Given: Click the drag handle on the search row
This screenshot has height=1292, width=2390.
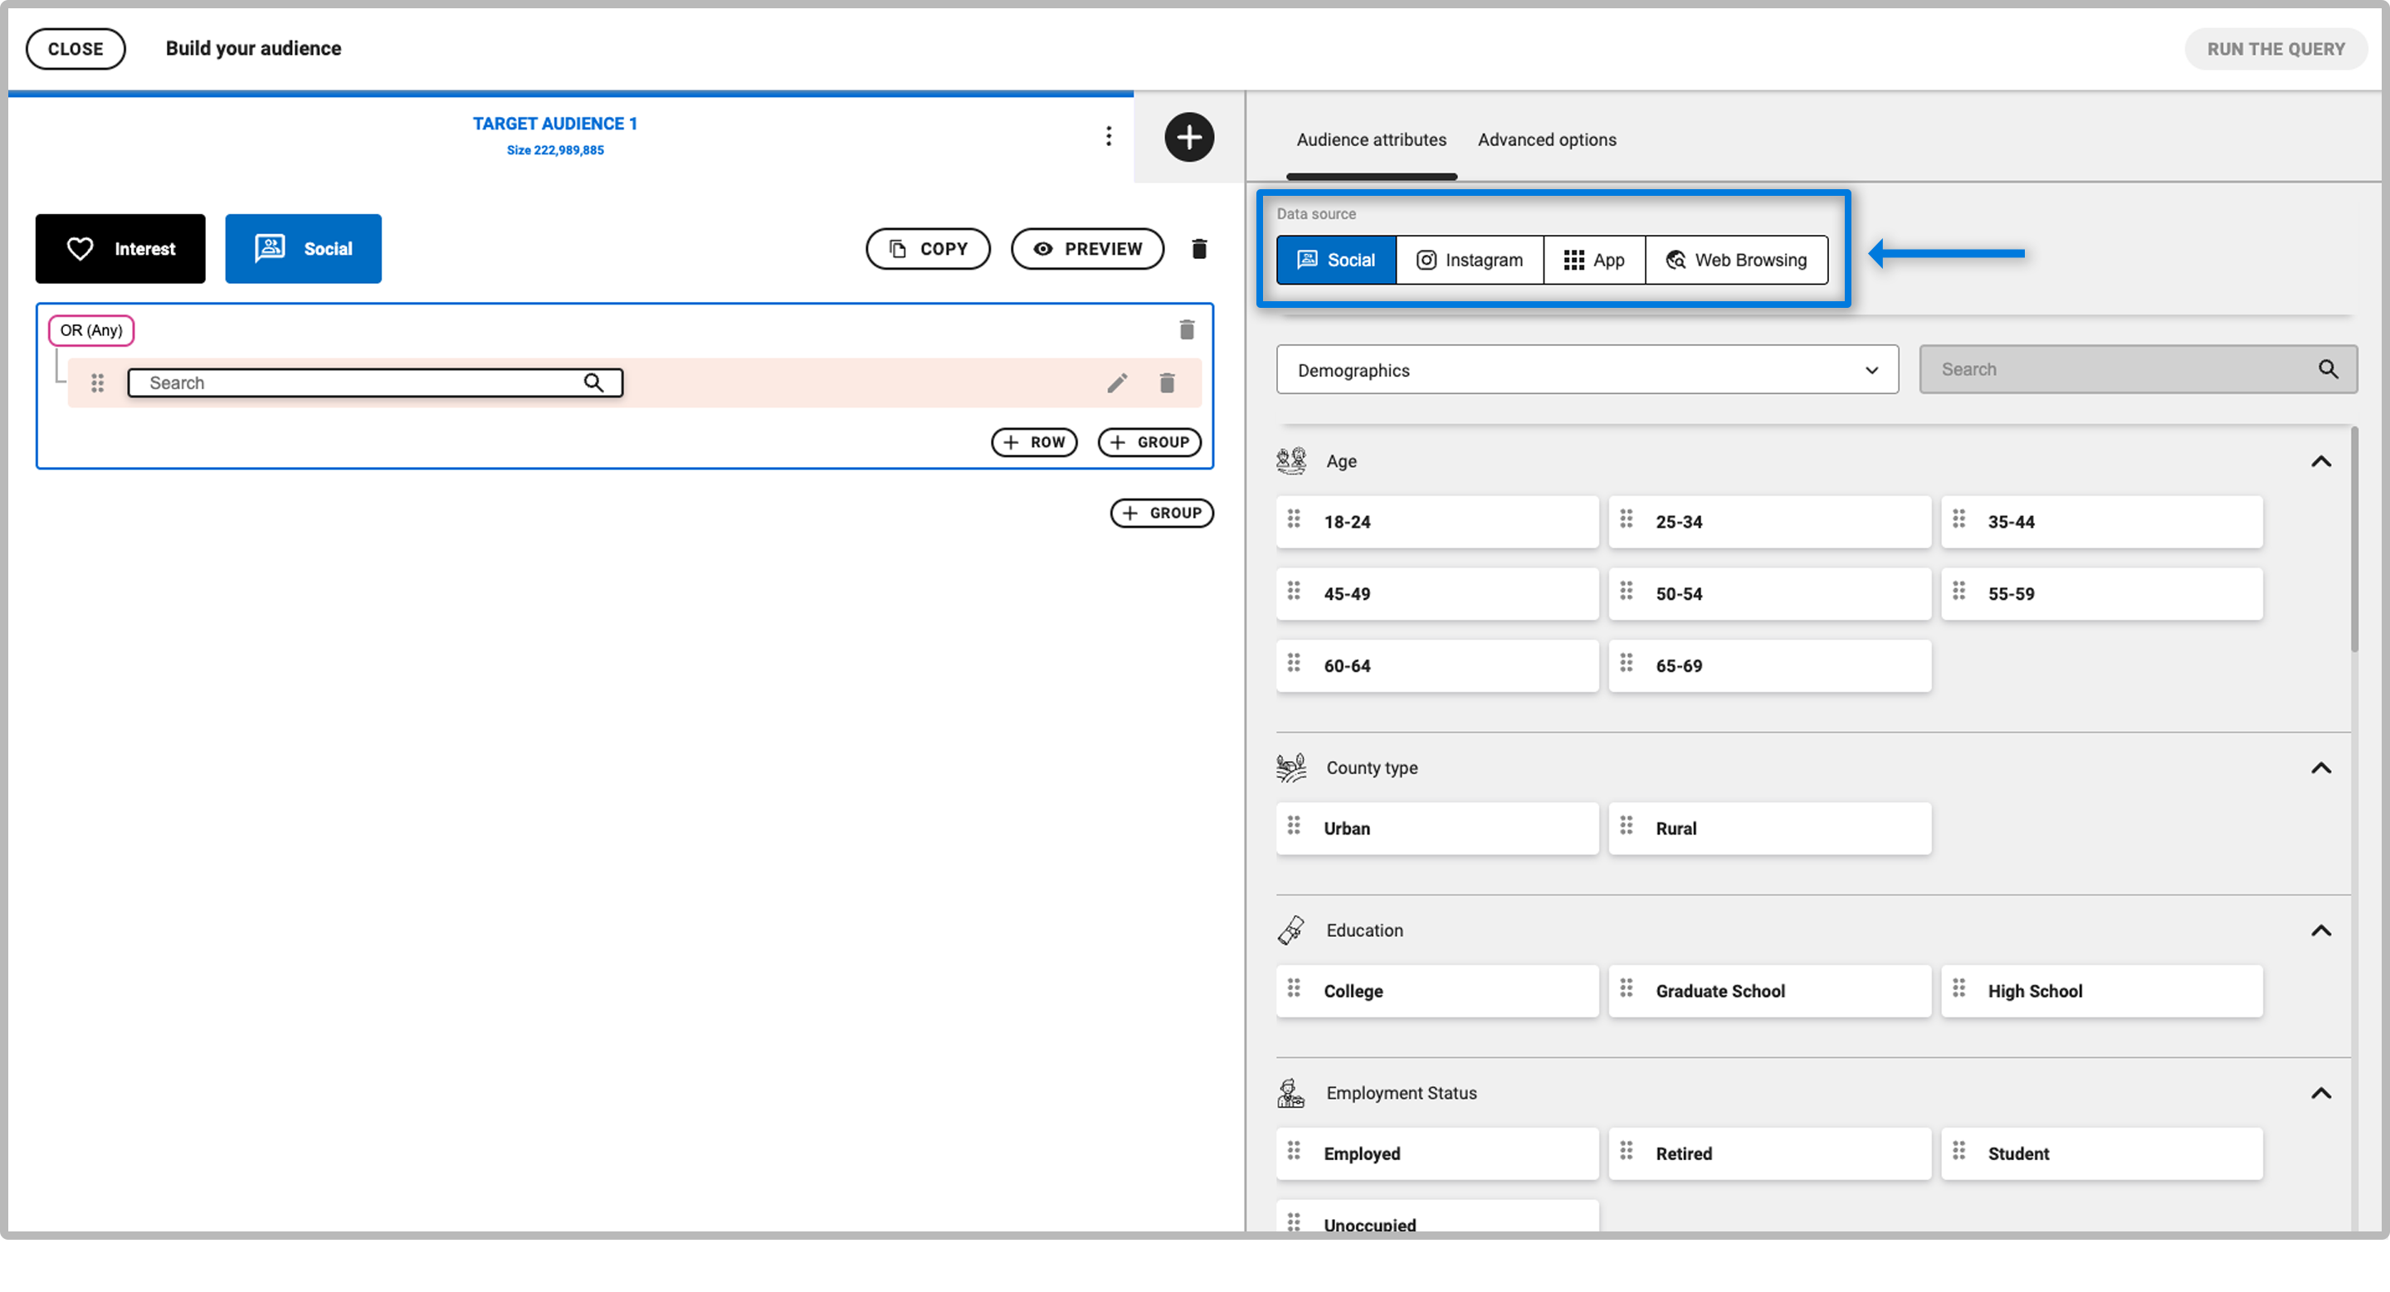Looking at the screenshot, I should (x=97, y=383).
